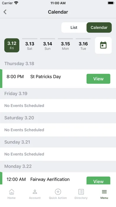Open the Home tab icon
This screenshot has height=207, width=116.
12,192
